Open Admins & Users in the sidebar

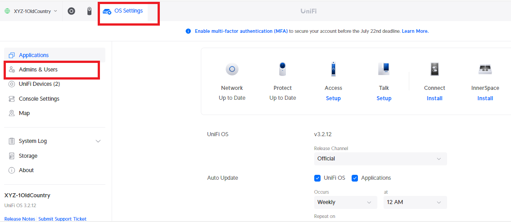(55, 70)
